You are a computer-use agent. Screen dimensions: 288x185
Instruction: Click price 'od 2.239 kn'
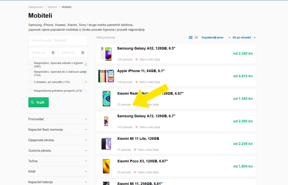pyautogui.click(x=243, y=144)
